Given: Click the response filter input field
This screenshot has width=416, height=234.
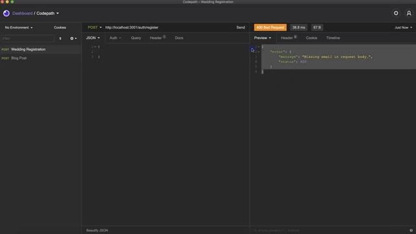Looking at the screenshot, I should tap(329, 230).
